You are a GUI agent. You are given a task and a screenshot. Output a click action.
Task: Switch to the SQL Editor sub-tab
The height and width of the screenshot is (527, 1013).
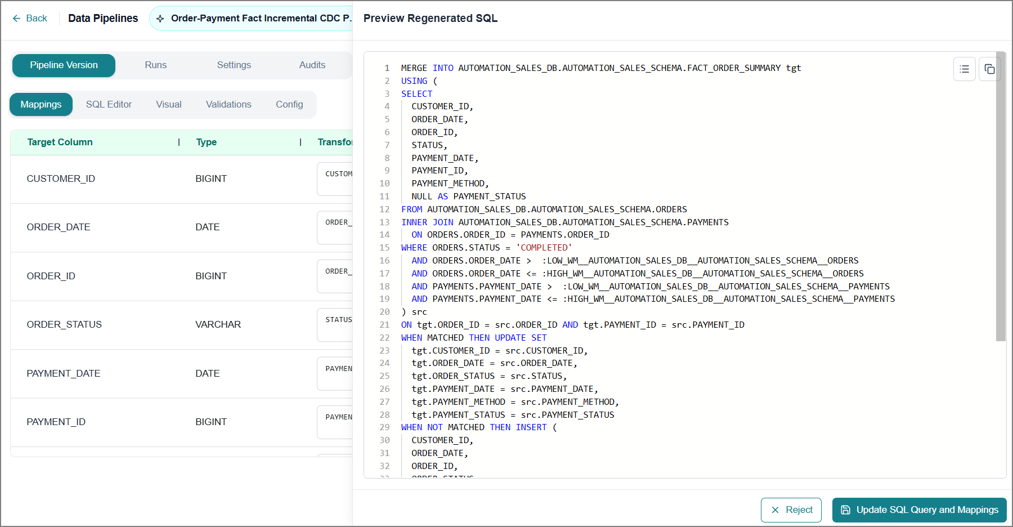(x=109, y=105)
